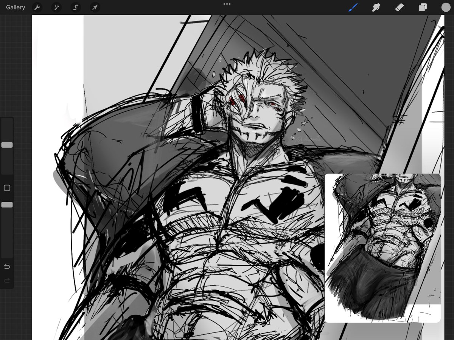454x340 pixels.
Task: Redo the stroke with sidebar arrow
Action: (7, 281)
